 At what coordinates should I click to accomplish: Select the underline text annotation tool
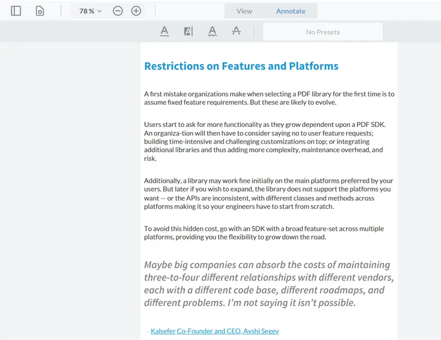click(x=164, y=31)
